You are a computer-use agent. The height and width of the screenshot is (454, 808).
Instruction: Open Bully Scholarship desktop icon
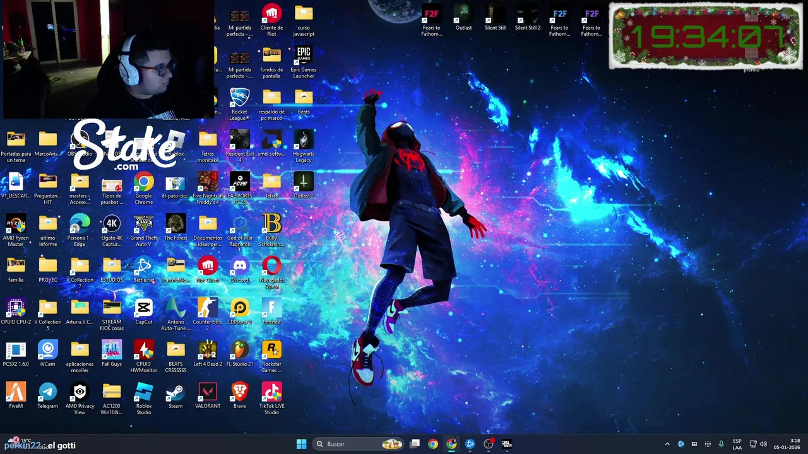coord(271,224)
